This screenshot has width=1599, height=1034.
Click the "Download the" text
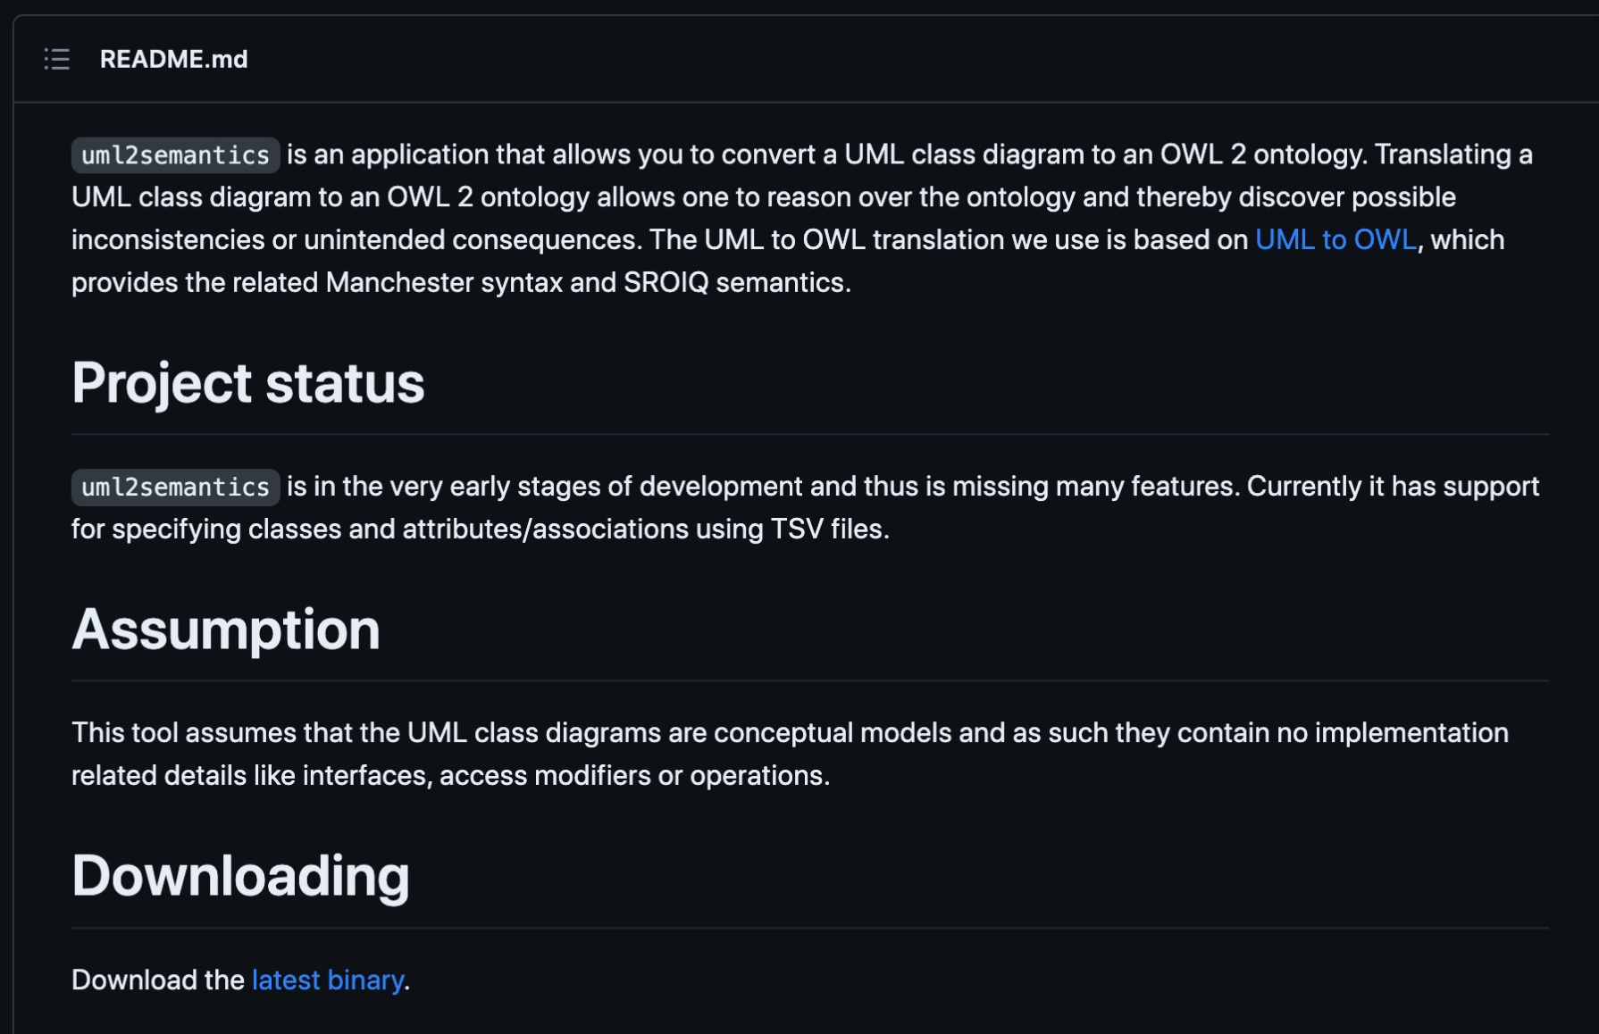[x=157, y=980]
